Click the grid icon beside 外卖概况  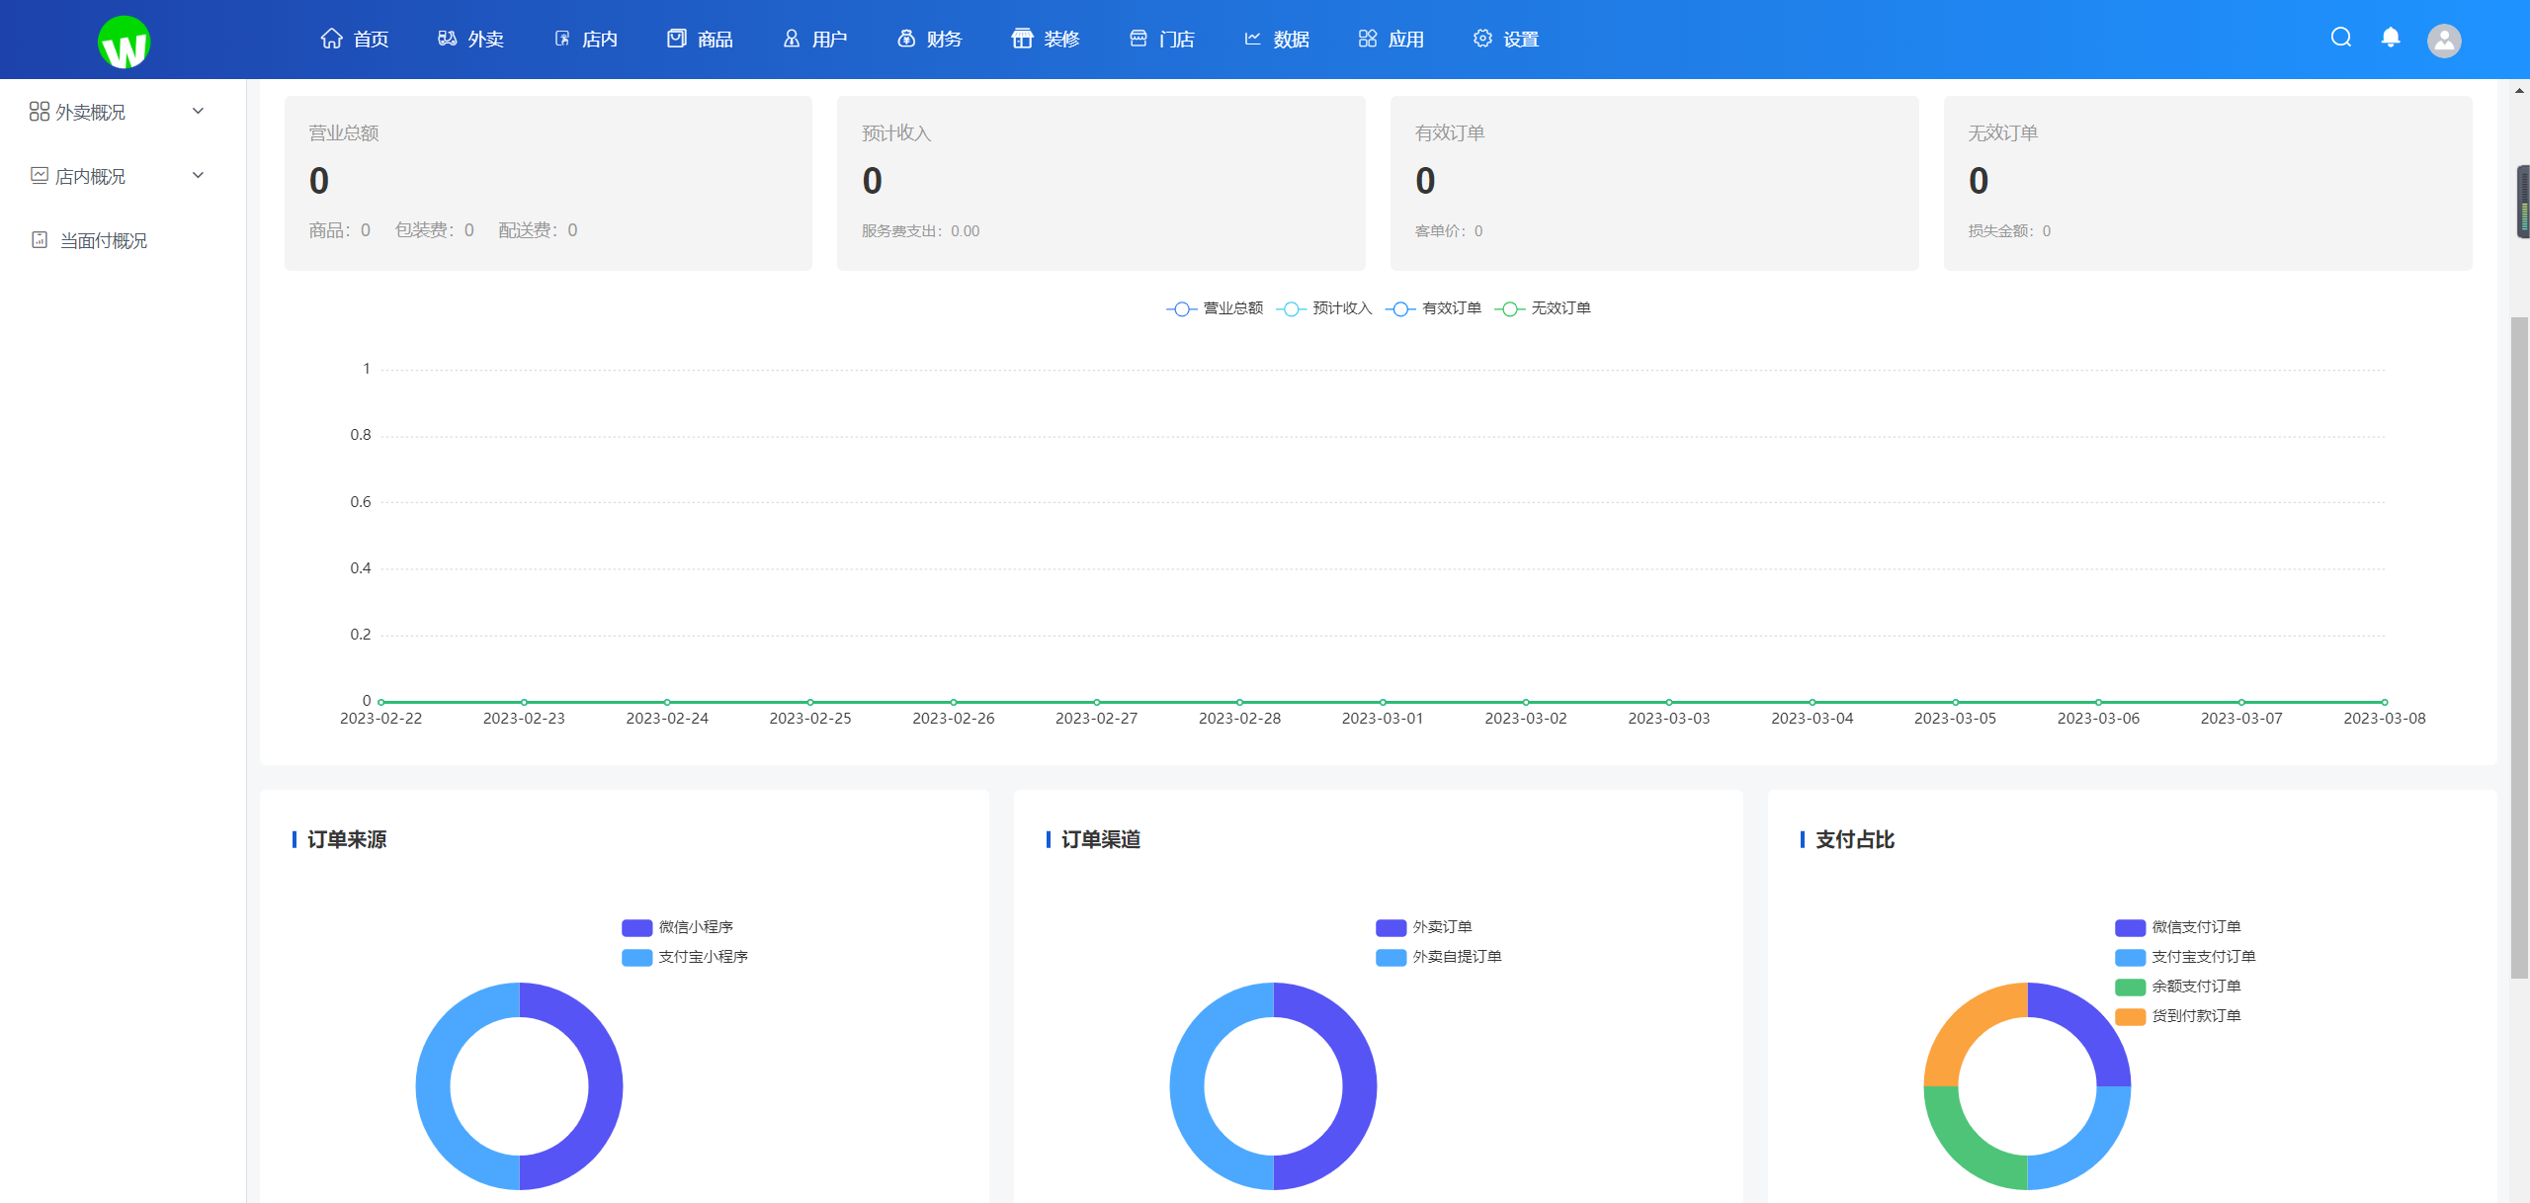40,112
